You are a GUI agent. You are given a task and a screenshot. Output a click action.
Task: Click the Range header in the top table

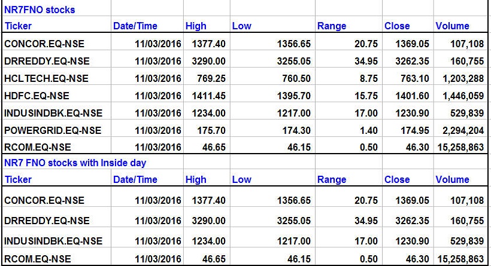click(x=332, y=26)
